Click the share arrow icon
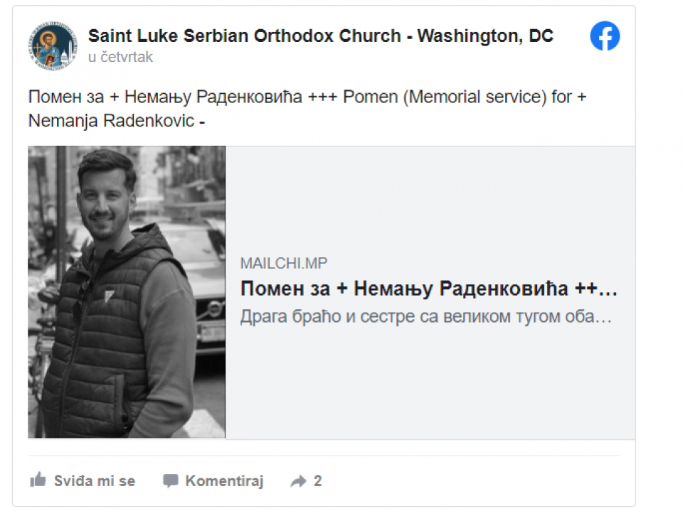The width and height of the screenshot is (683, 516). point(298,481)
